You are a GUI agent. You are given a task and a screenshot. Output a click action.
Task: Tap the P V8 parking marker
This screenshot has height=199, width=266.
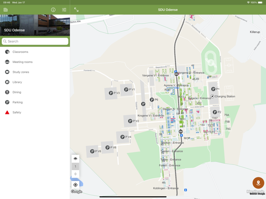(92, 151)
